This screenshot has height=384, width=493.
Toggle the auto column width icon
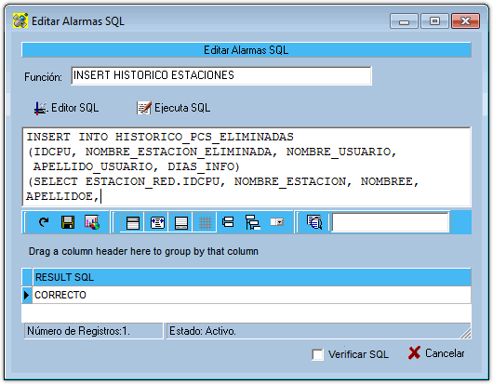tap(157, 222)
